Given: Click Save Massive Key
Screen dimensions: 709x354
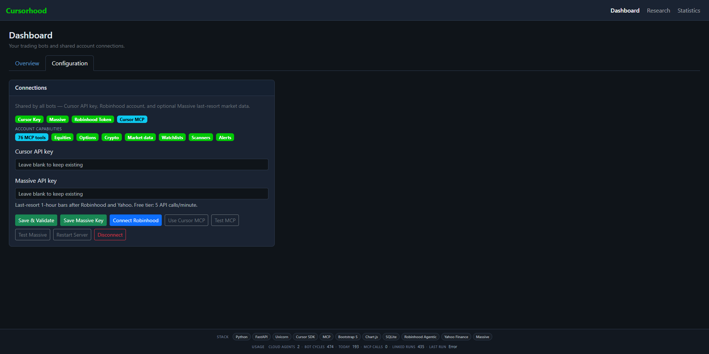Looking at the screenshot, I should (x=83, y=220).
